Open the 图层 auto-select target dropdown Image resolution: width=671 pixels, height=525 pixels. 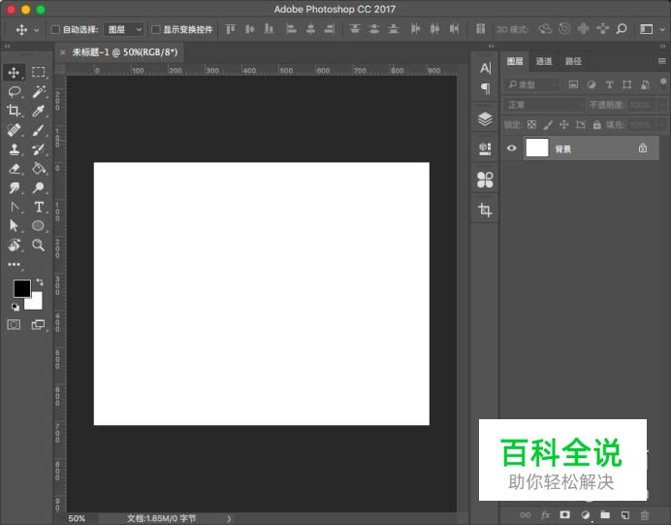124,30
